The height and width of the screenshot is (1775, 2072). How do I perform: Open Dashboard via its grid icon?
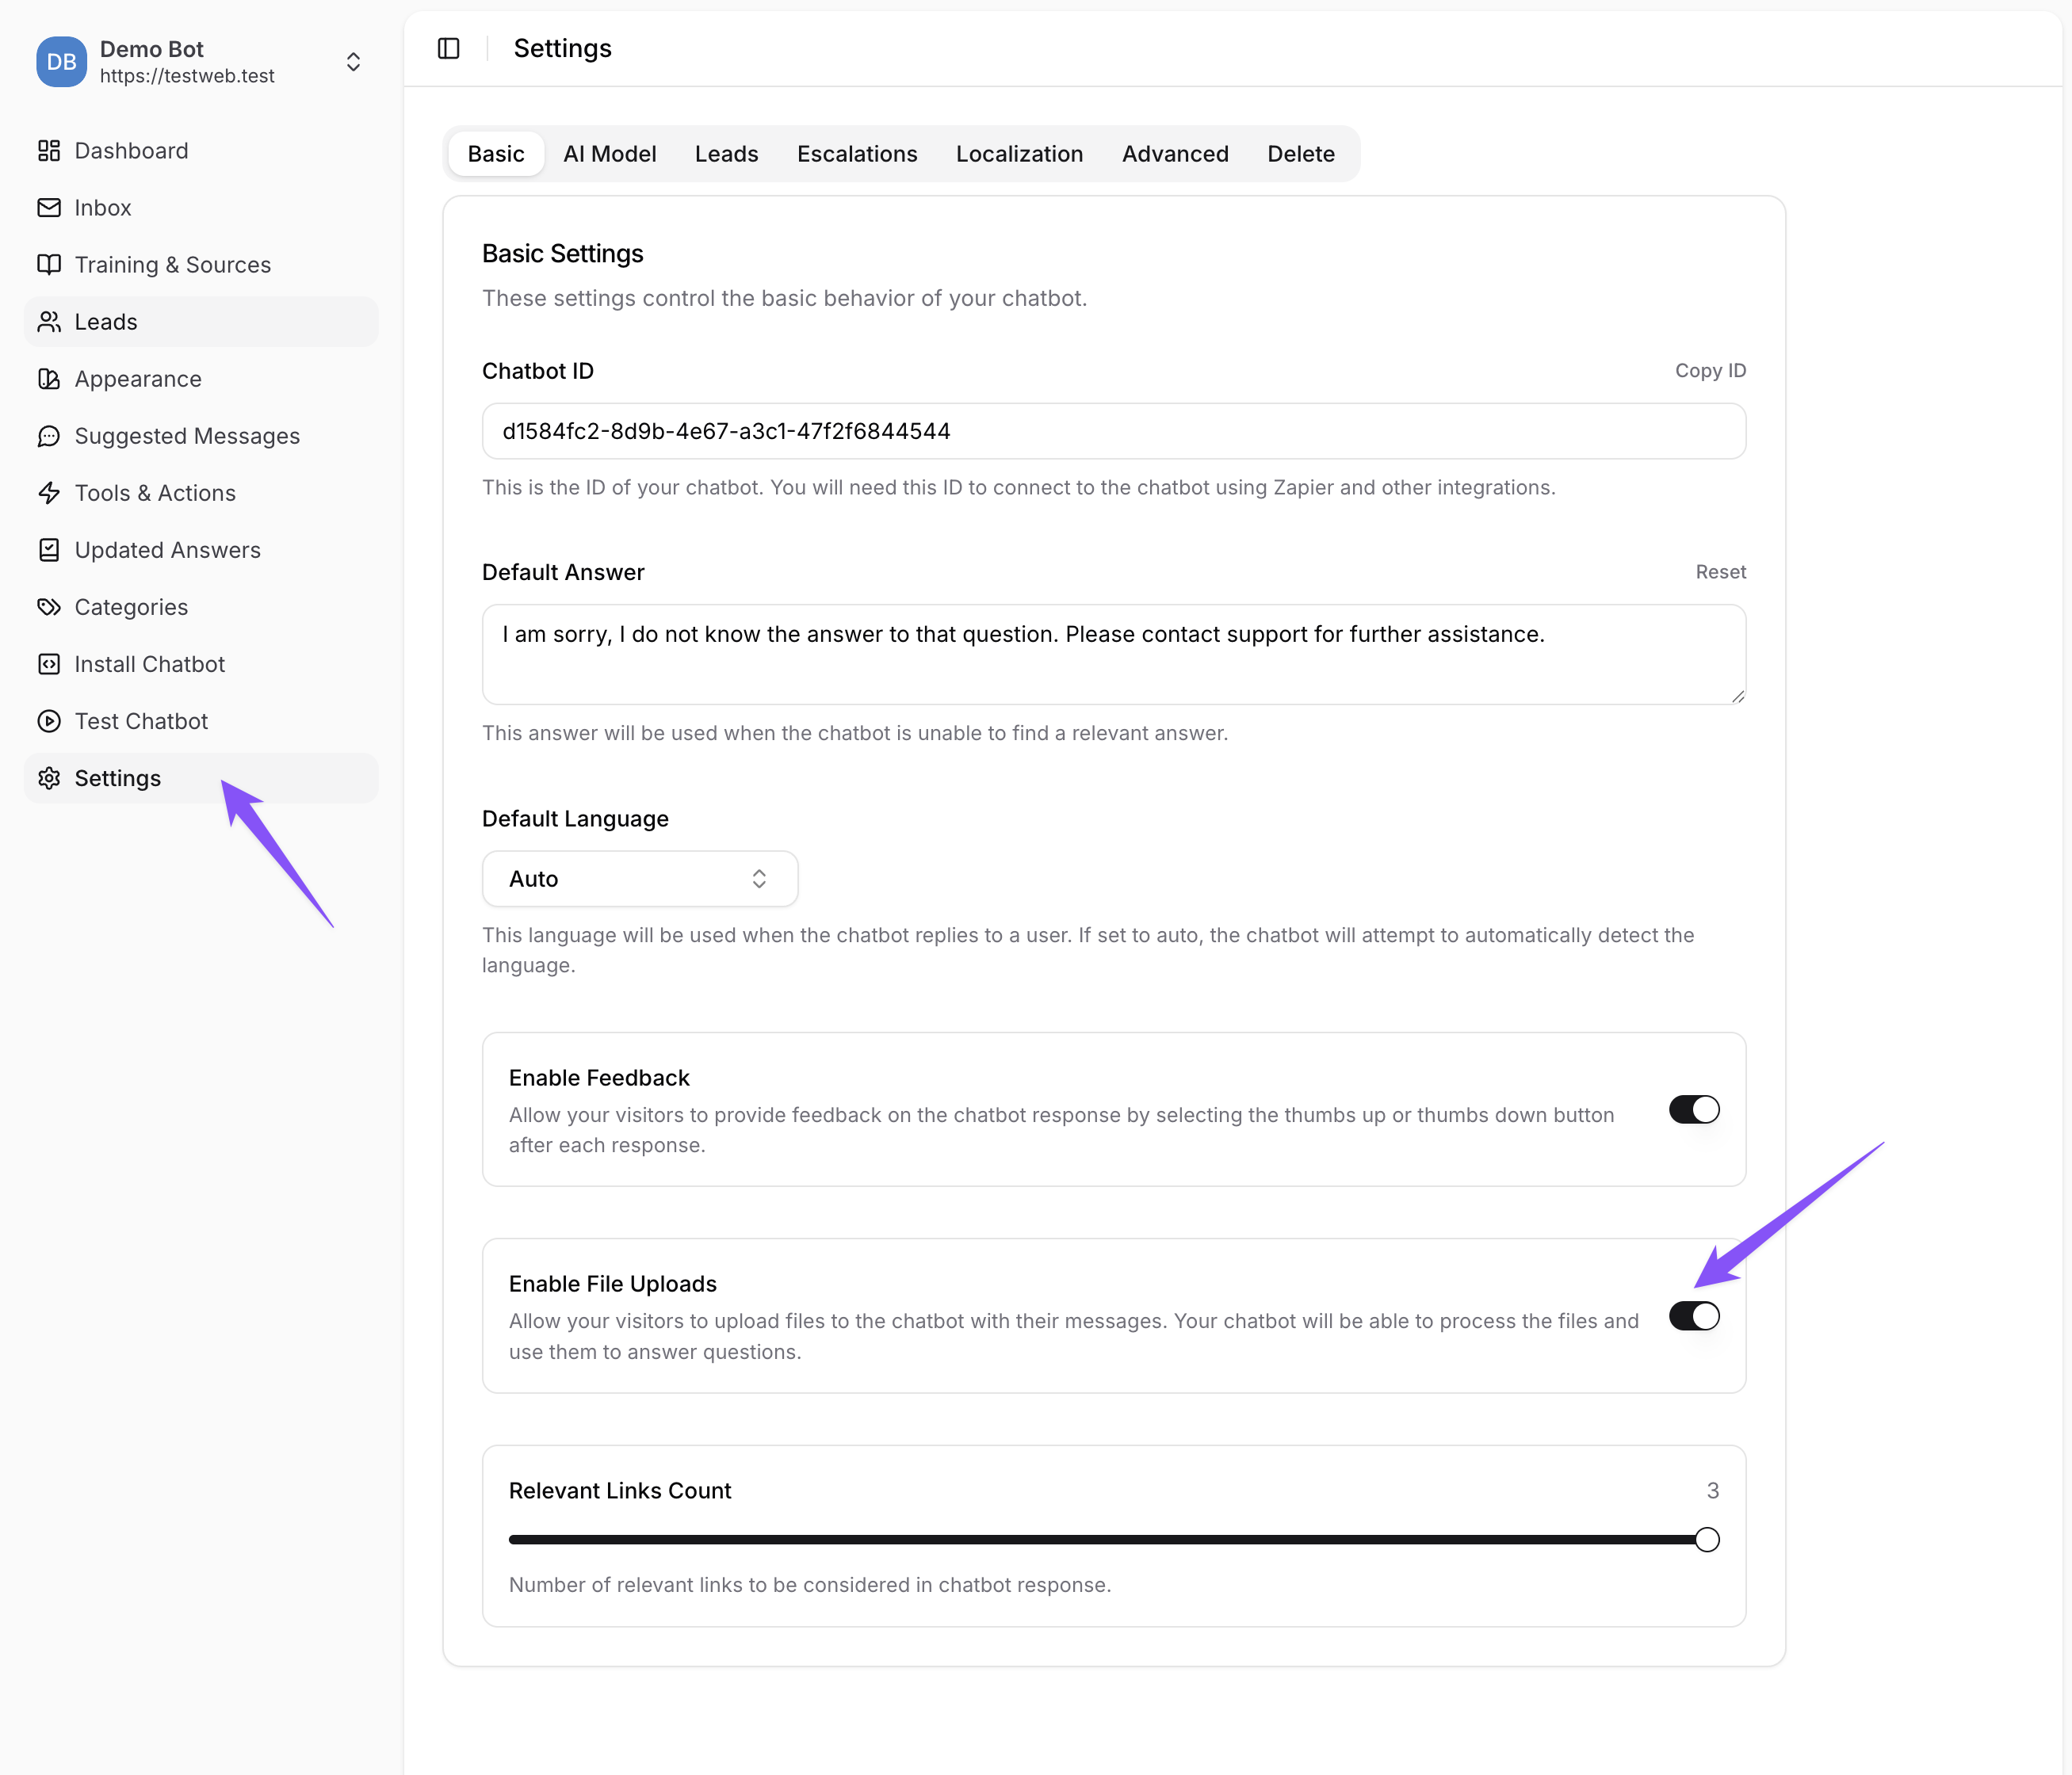(x=49, y=151)
